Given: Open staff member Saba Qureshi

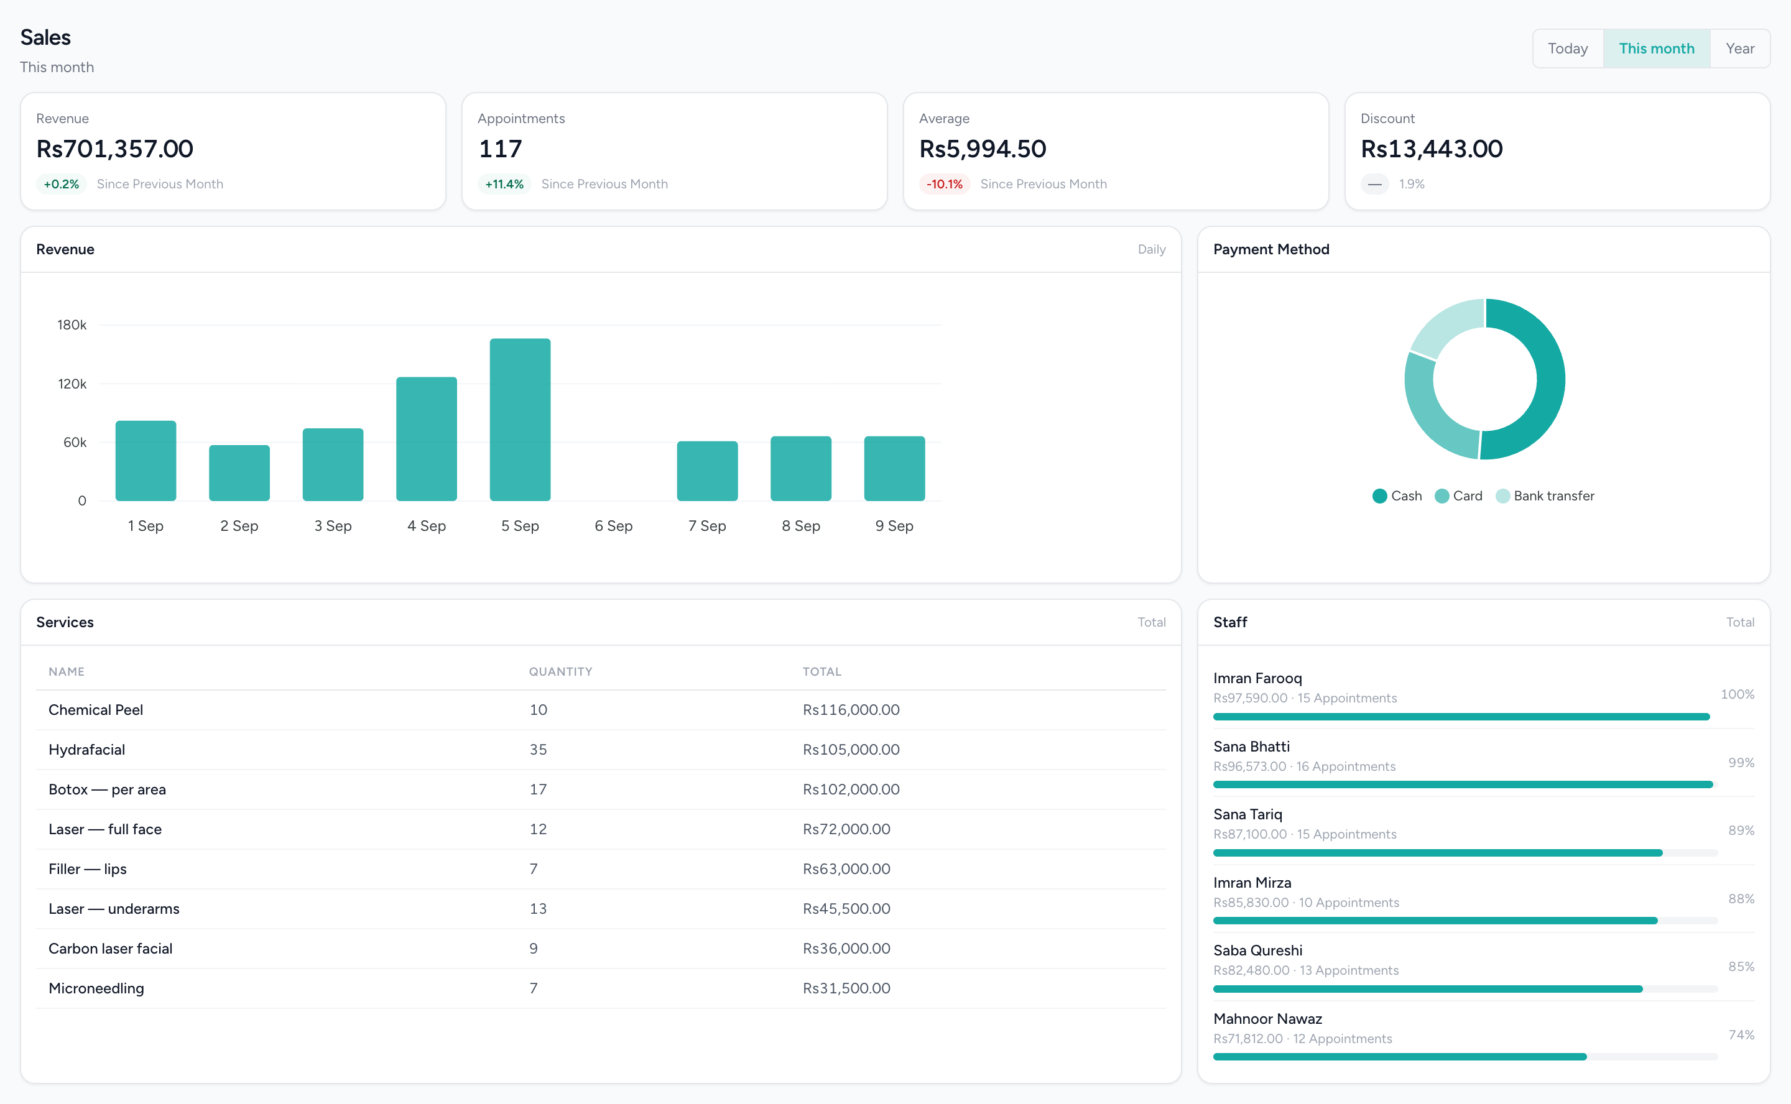Looking at the screenshot, I should 1258,950.
